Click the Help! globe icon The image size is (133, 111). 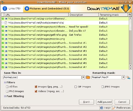tap(102, 108)
